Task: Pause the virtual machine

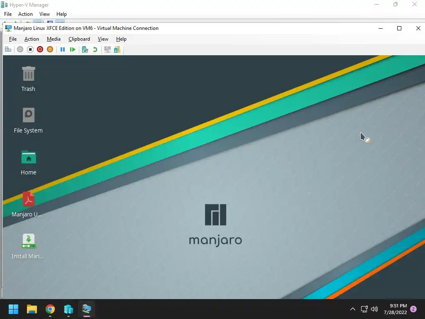Action: point(63,49)
